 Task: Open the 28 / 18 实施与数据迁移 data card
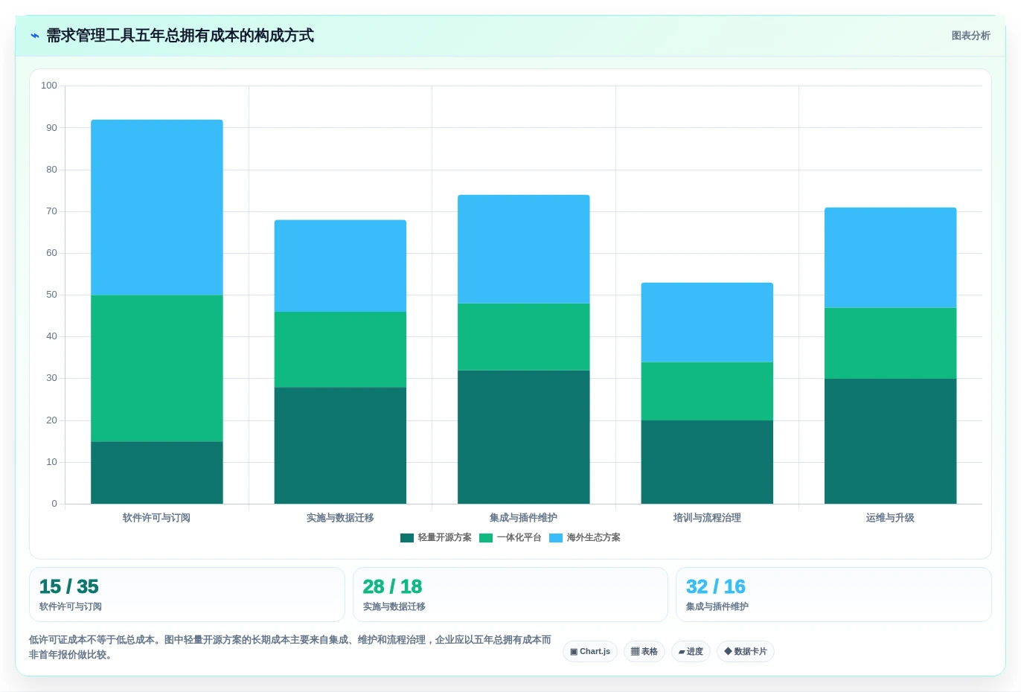(510, 595)
